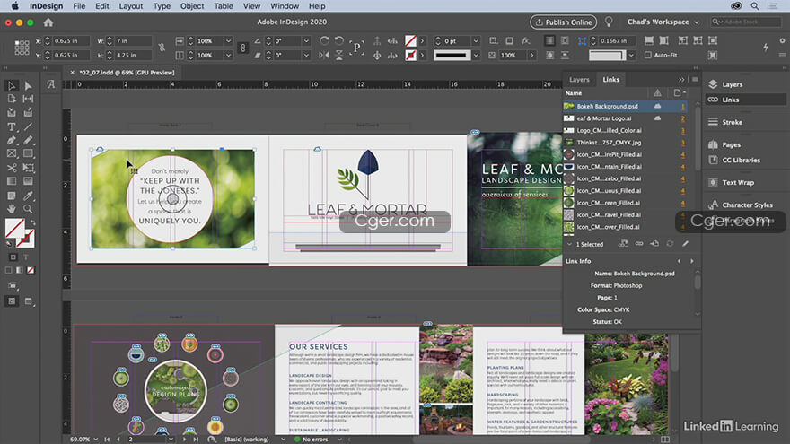This screenshot has width=790, height=444.
Task: Switch to the Layers tab
Action: pyautogui.click(x=579, y=80)
